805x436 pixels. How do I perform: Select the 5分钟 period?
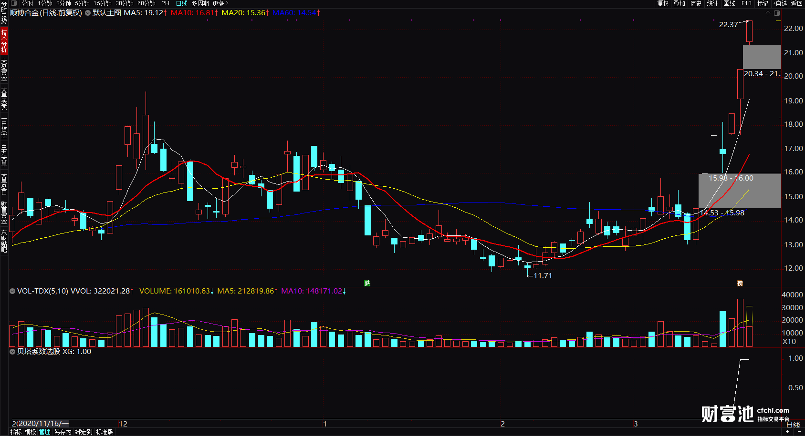[82, 3]
